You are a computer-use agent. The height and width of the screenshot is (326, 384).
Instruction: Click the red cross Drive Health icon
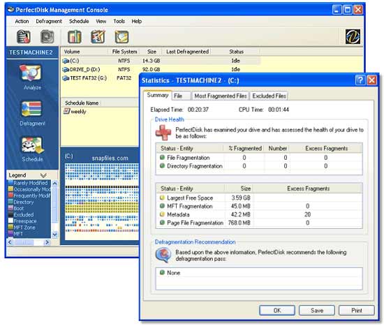[x=163, y=133]
